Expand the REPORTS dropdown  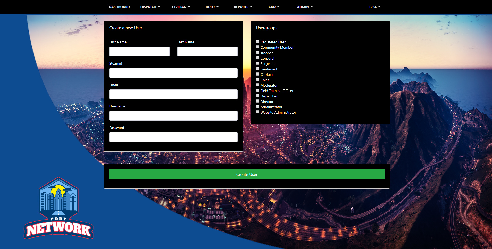(x=243, y=7)
